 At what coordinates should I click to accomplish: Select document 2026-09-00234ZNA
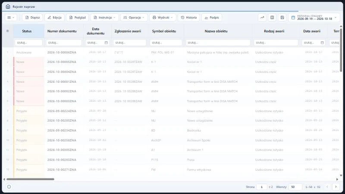[x=62, y=131]
